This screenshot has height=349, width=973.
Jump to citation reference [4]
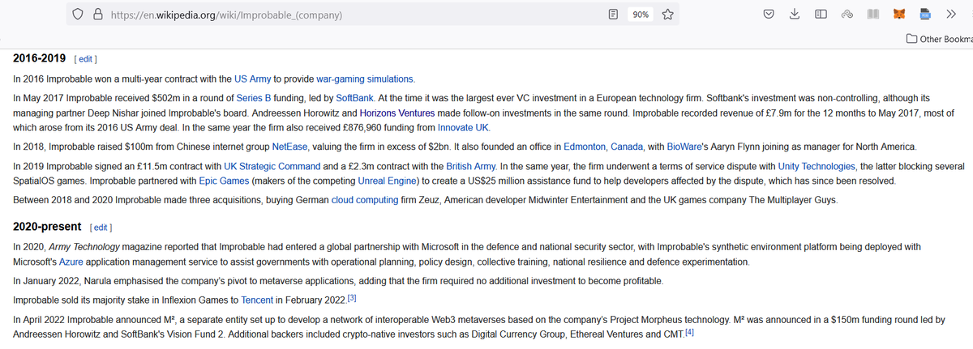point(689,332)
